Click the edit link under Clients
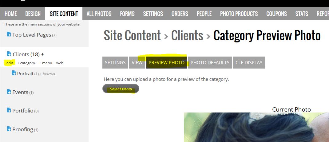 [x=10, y=63]
